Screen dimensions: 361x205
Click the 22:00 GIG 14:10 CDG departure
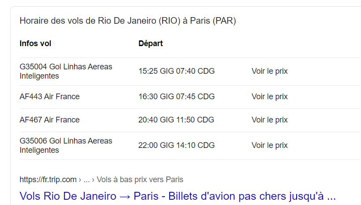[176, 145]
